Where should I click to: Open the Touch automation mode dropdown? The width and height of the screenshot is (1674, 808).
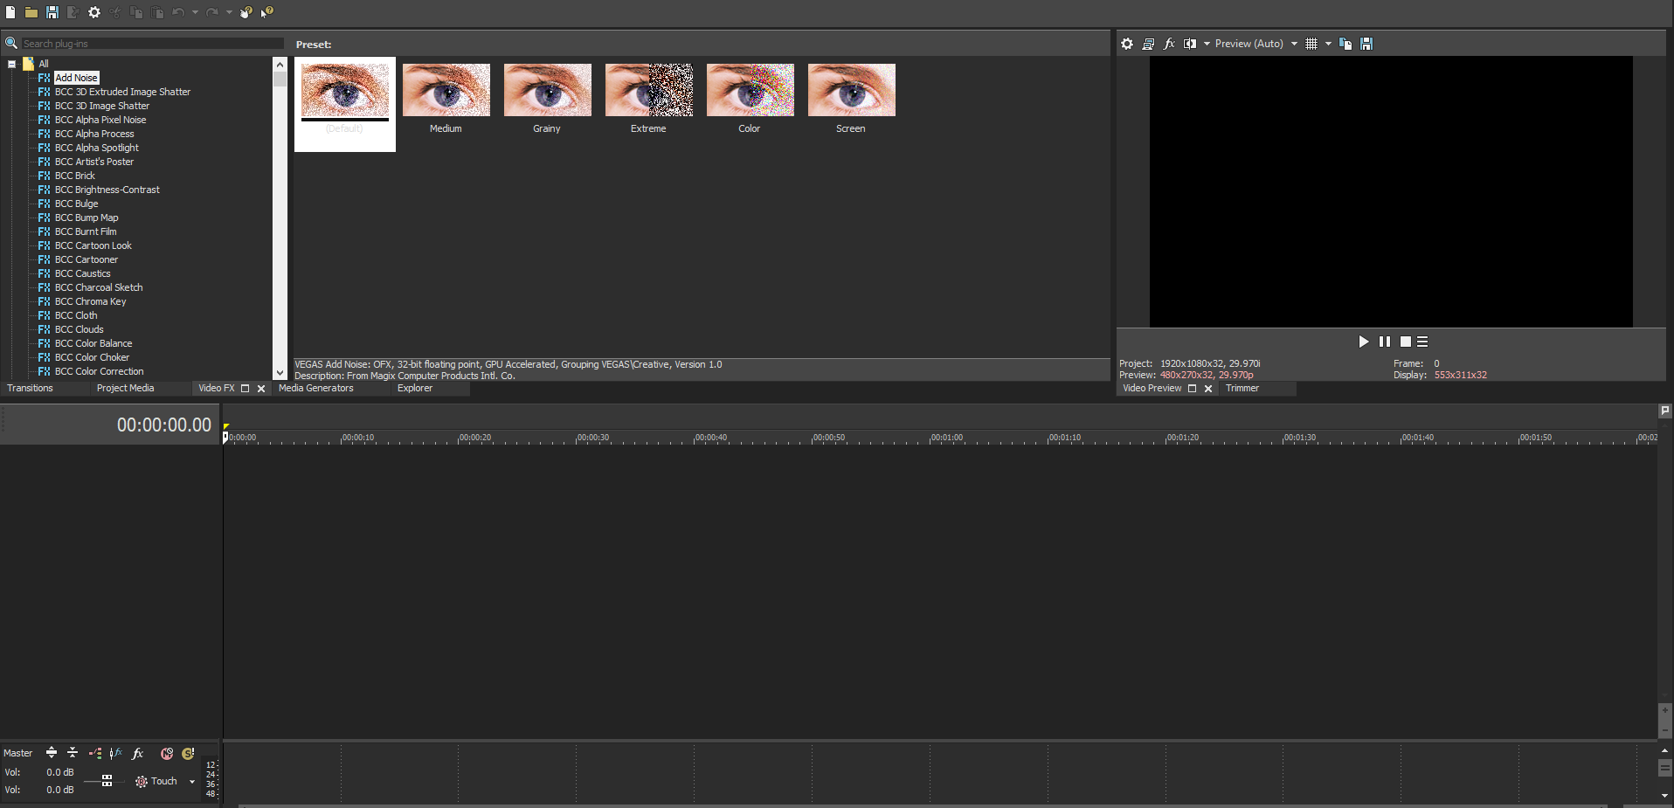(192, 783)
